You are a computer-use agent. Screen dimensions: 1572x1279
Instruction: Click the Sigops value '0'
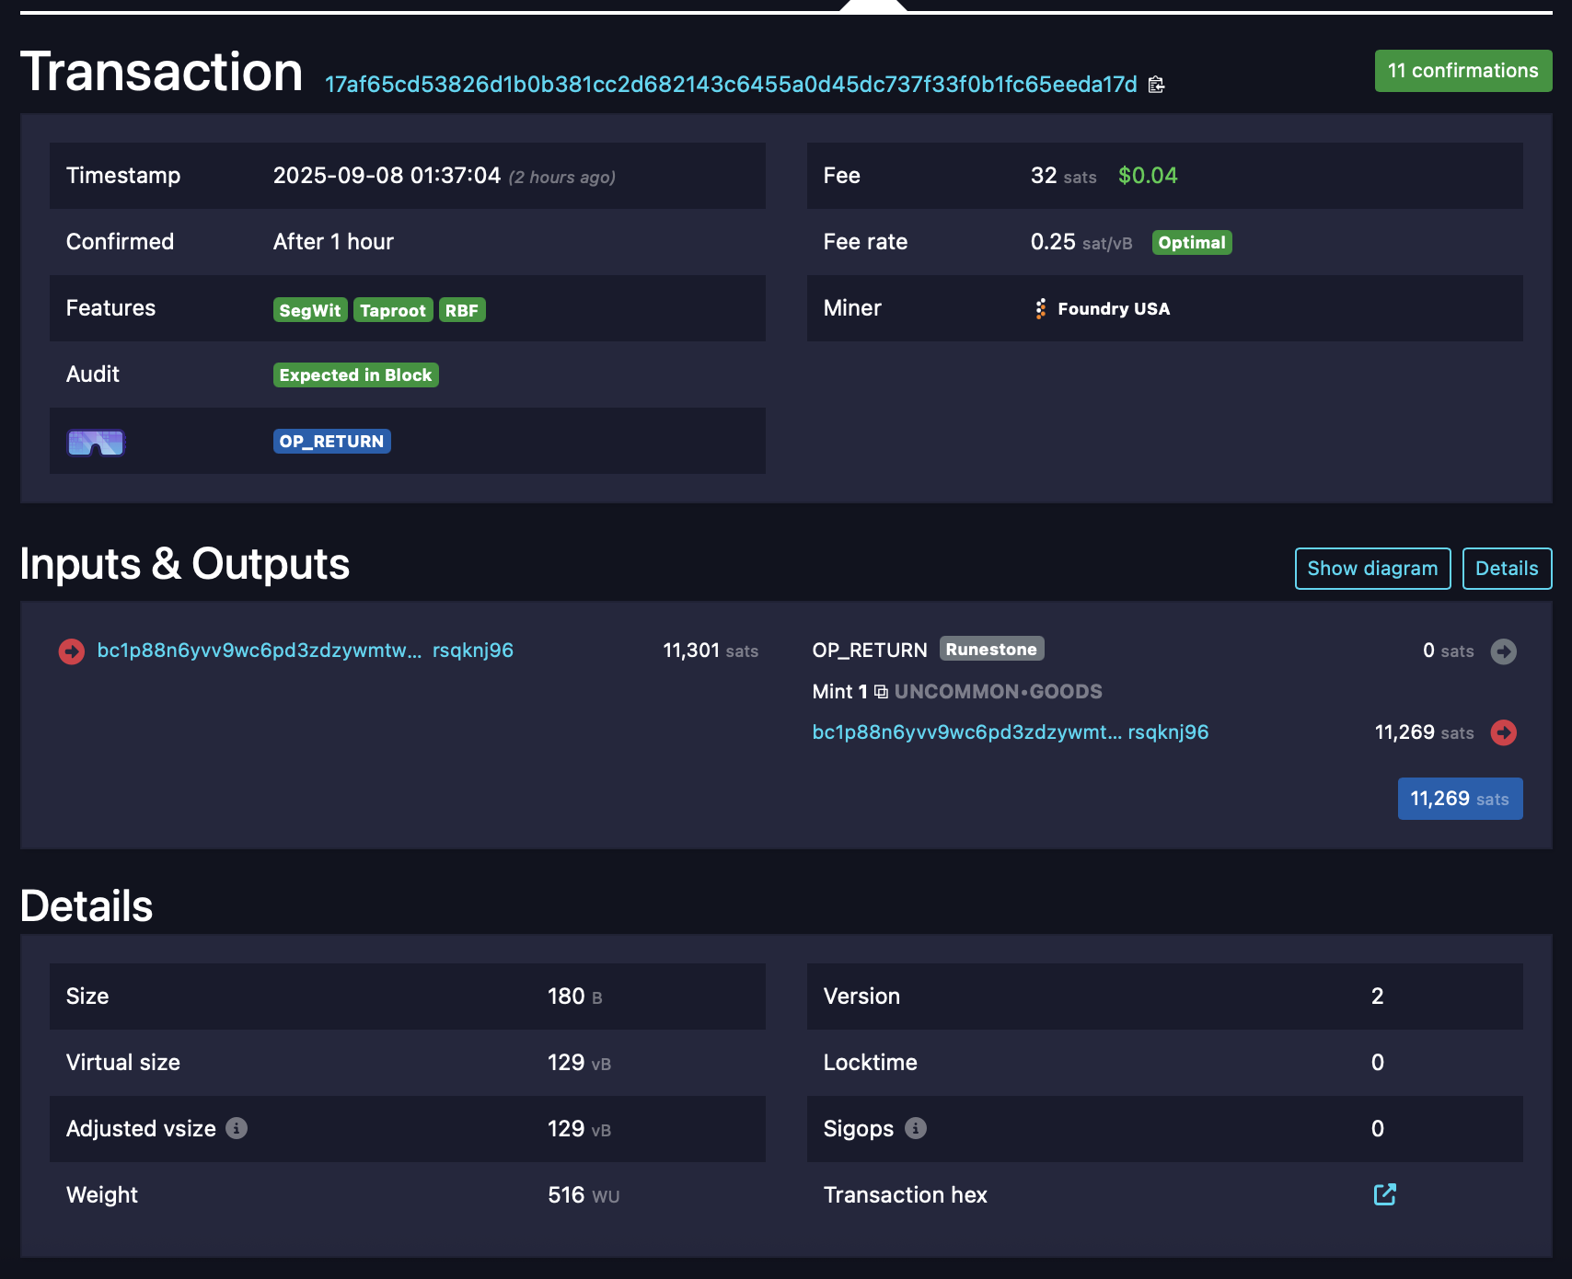pos(1378,1129)
